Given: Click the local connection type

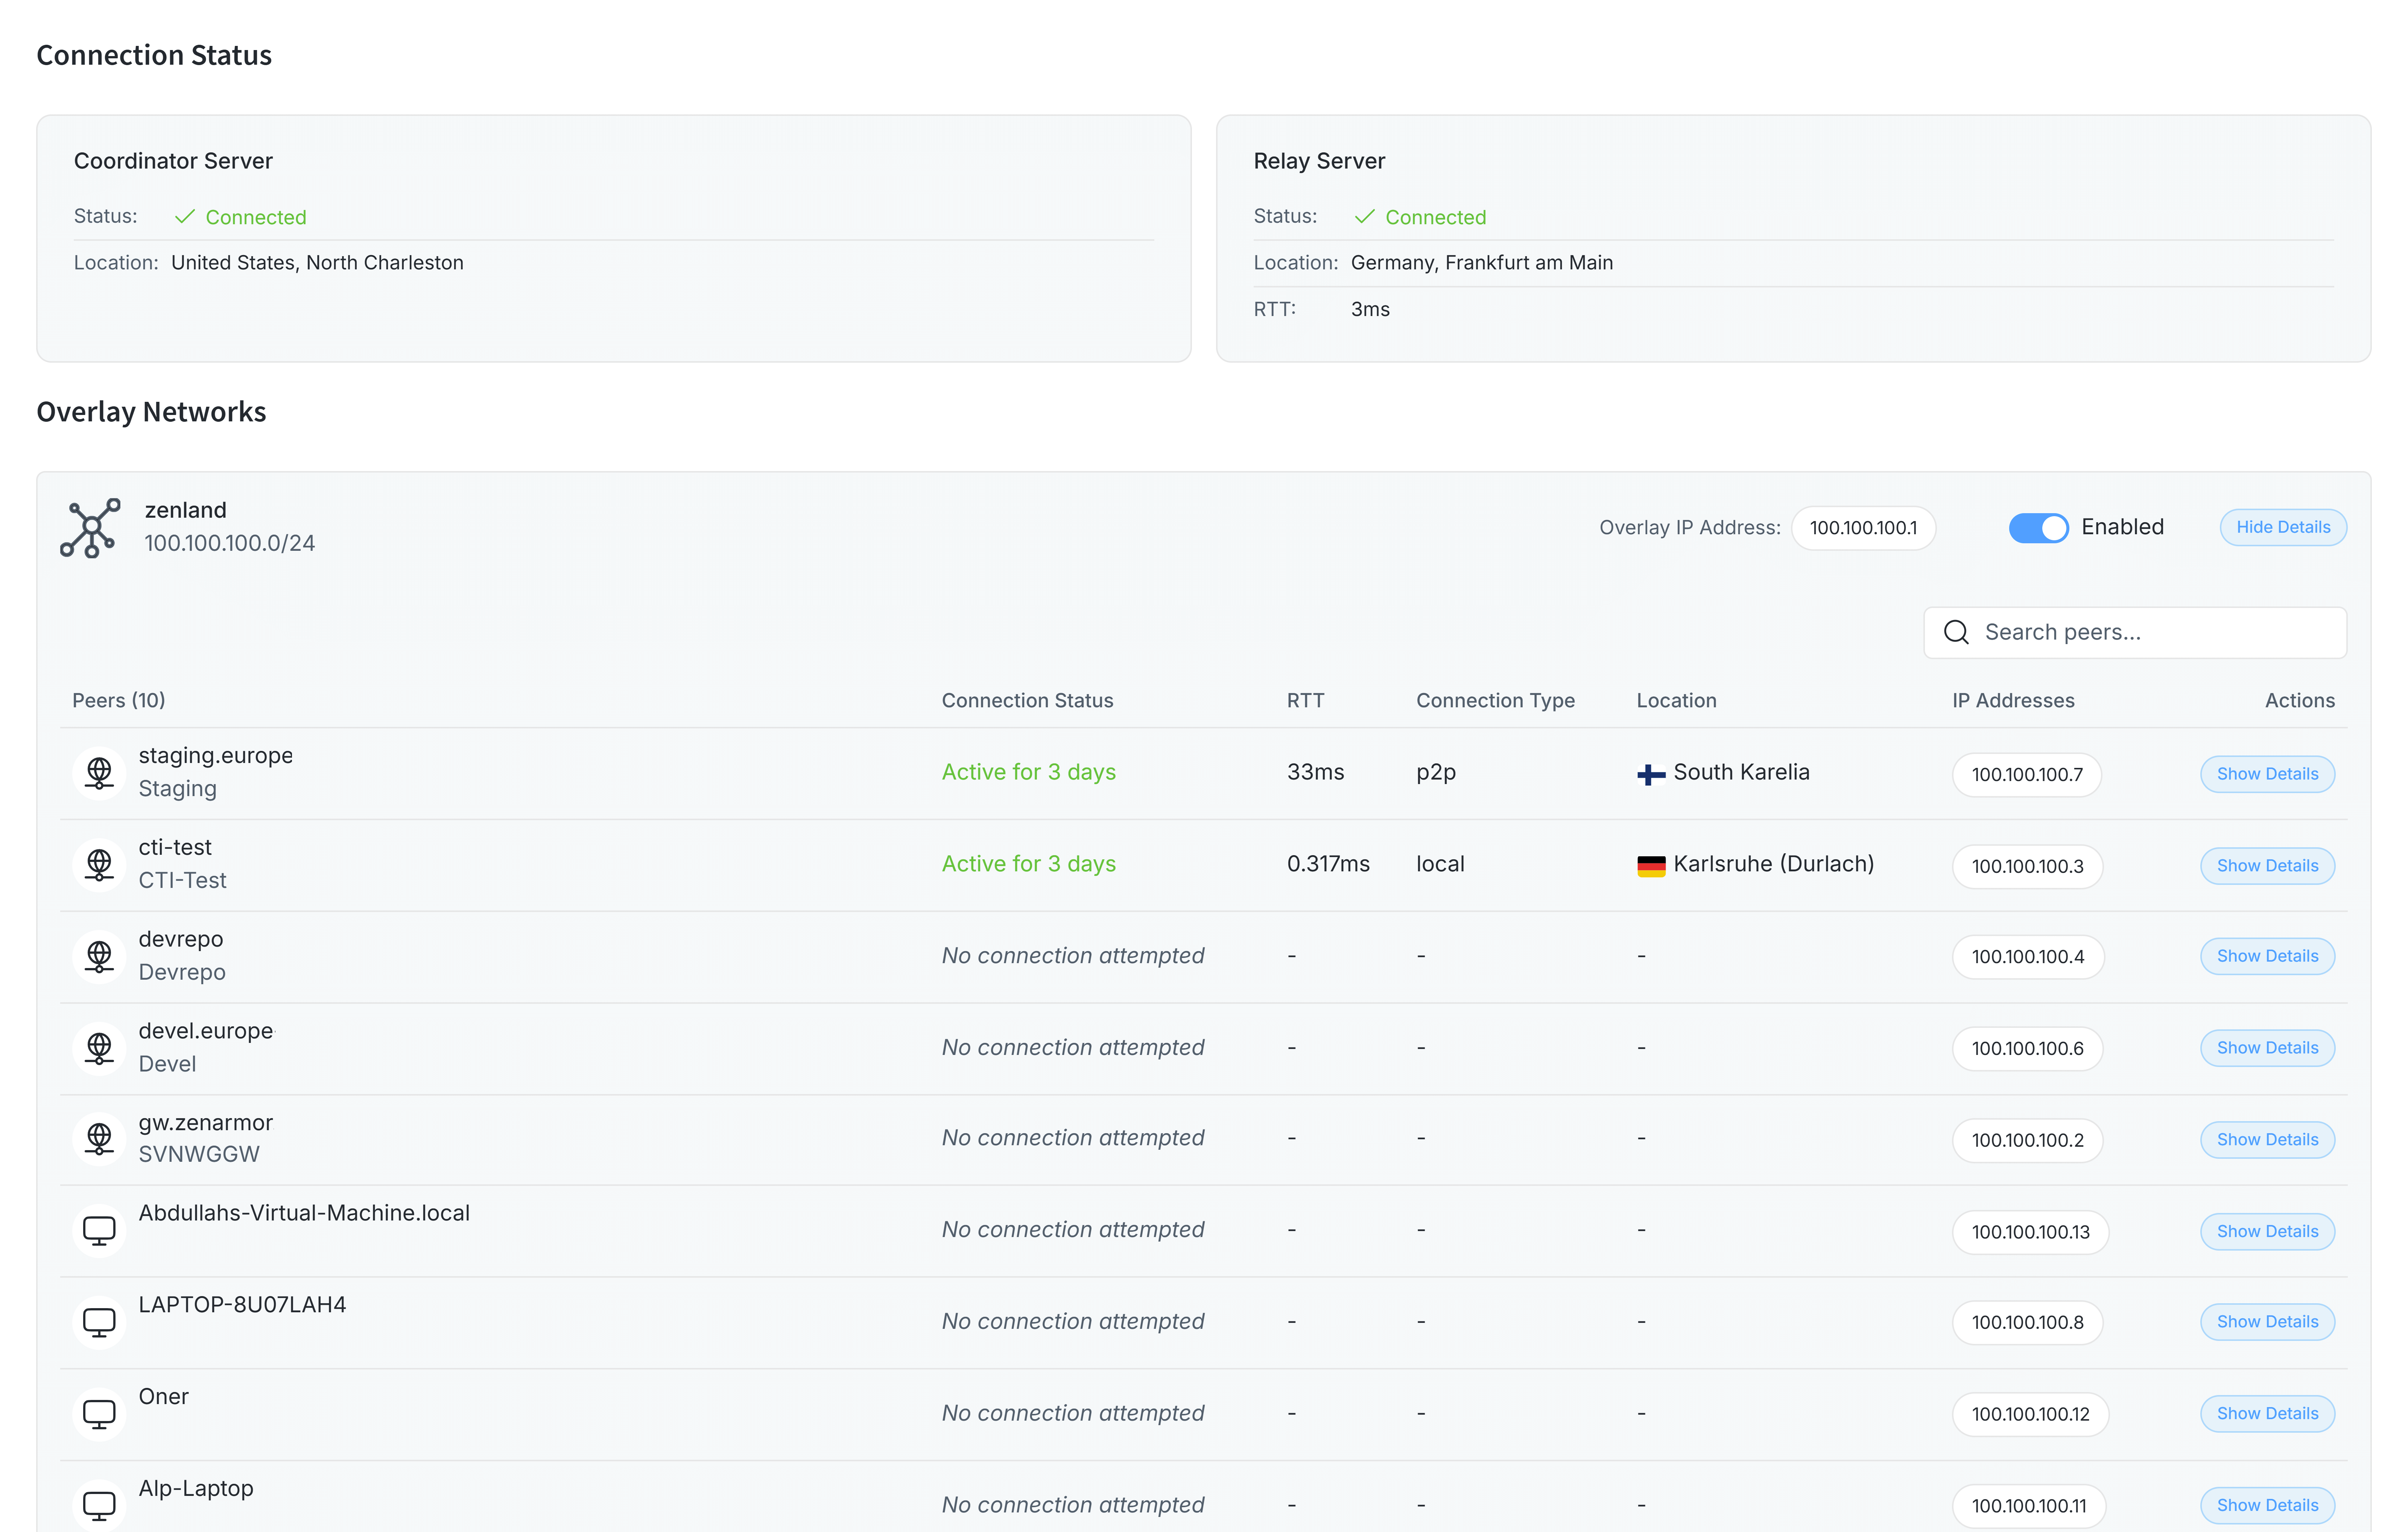Looking at the screenshot, I should pos(1440,864).
